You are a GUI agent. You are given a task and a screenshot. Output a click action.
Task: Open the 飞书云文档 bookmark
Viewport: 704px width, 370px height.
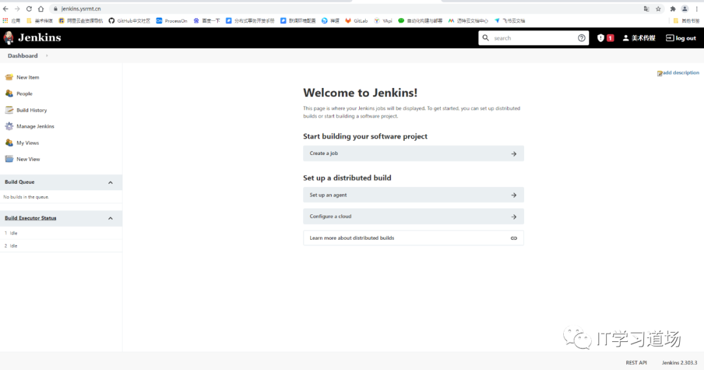pyautogui.click(x=510, y=21)
